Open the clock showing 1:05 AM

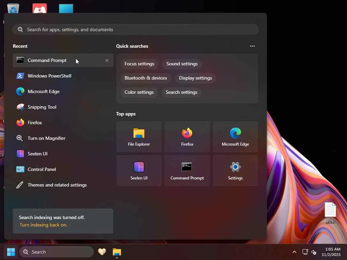tap(331, 252)
